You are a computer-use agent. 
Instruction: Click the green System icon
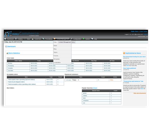[x=84, y=39]
